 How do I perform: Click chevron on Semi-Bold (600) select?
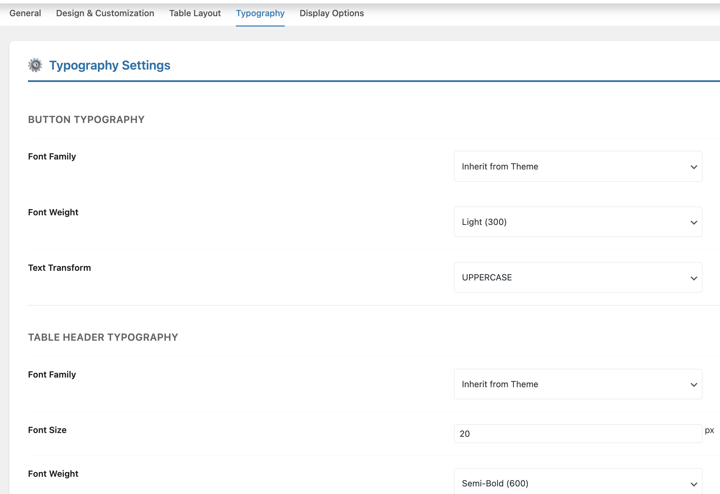pos(694,484)
